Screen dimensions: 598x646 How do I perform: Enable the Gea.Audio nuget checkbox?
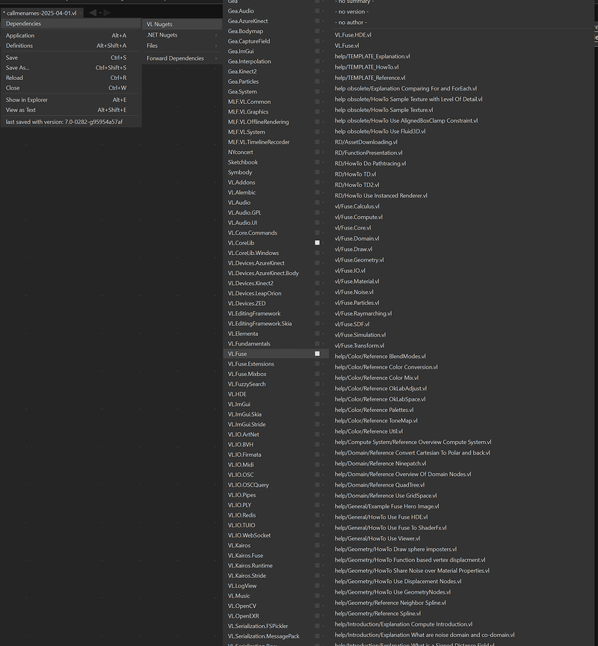coord(317,10)
